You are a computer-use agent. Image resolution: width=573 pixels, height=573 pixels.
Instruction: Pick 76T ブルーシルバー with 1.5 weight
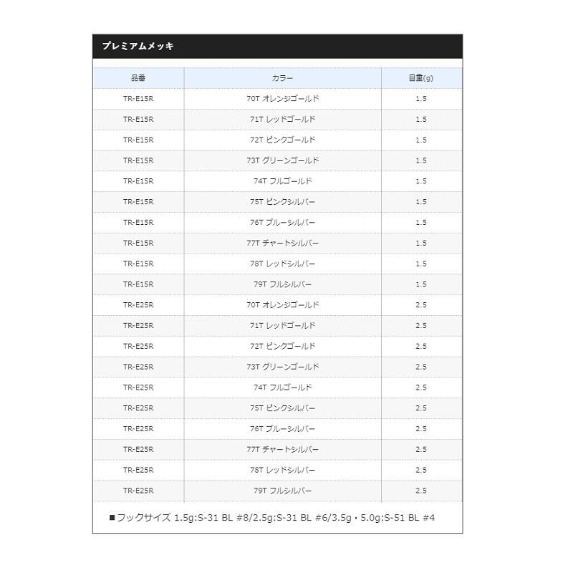point(282,223)
